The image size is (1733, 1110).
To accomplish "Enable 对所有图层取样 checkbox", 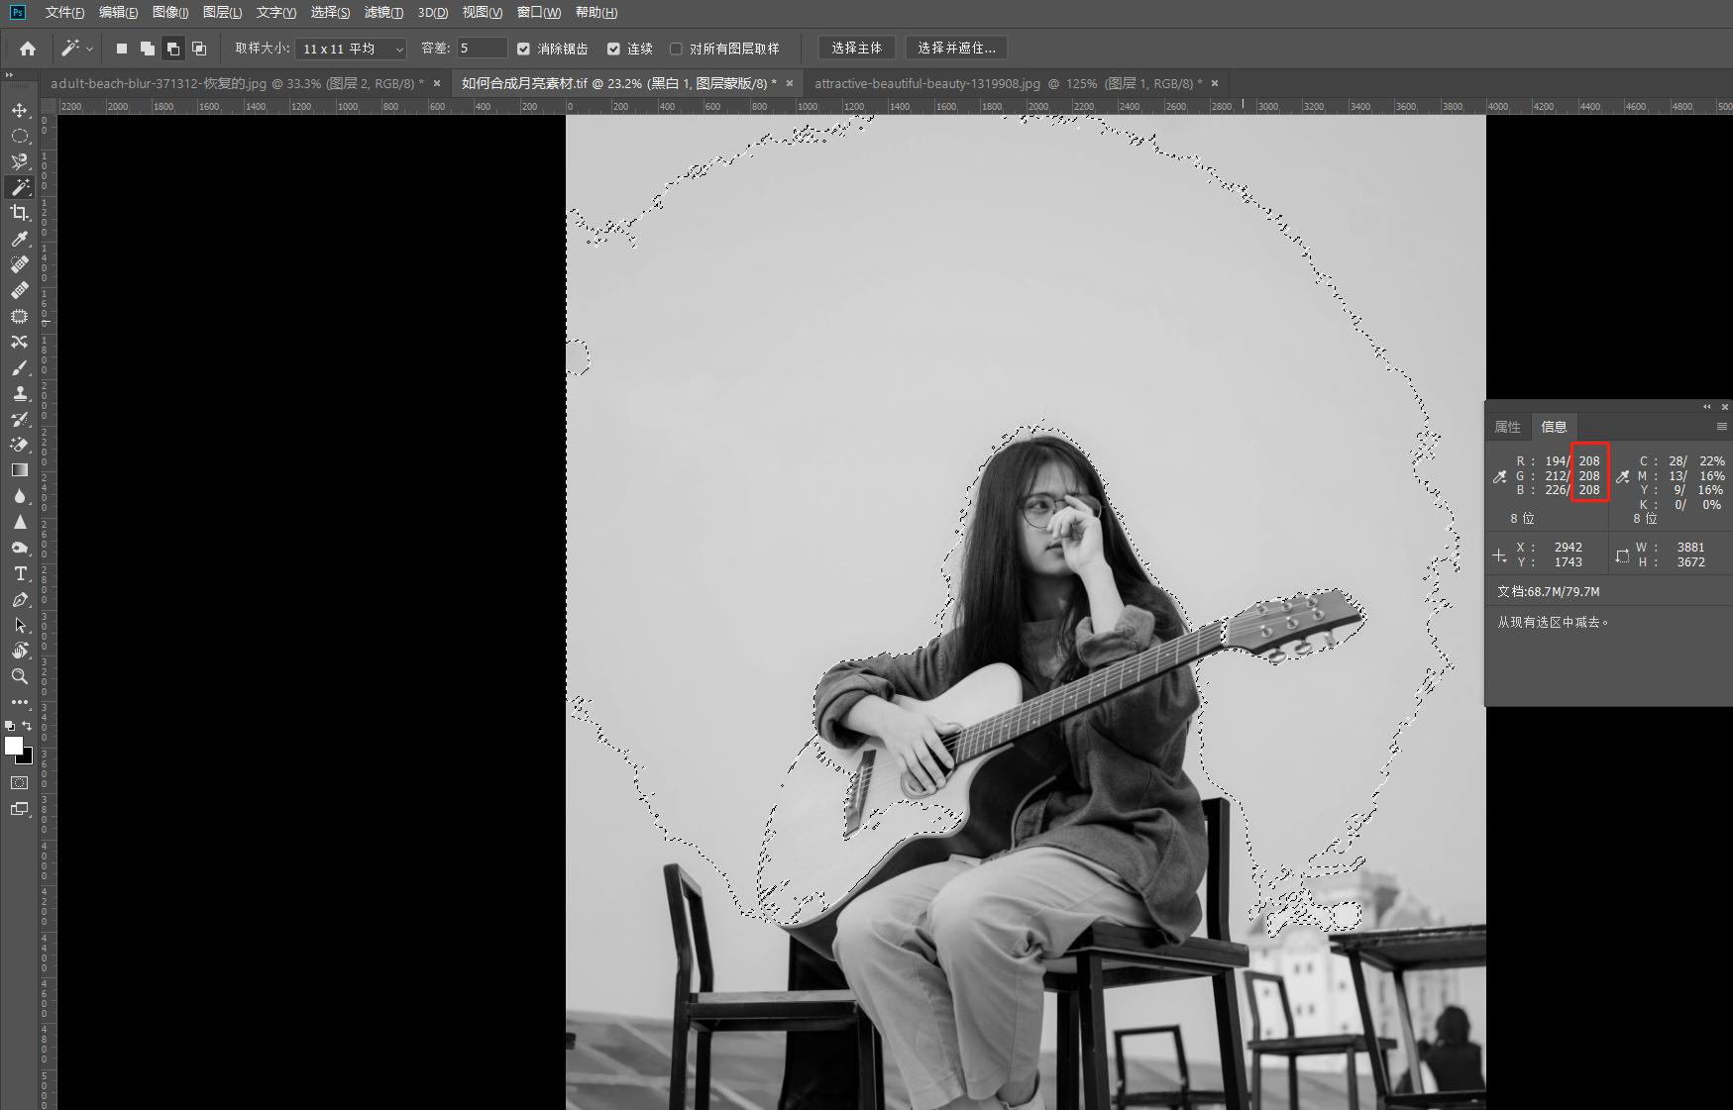I will pos(676,49).
